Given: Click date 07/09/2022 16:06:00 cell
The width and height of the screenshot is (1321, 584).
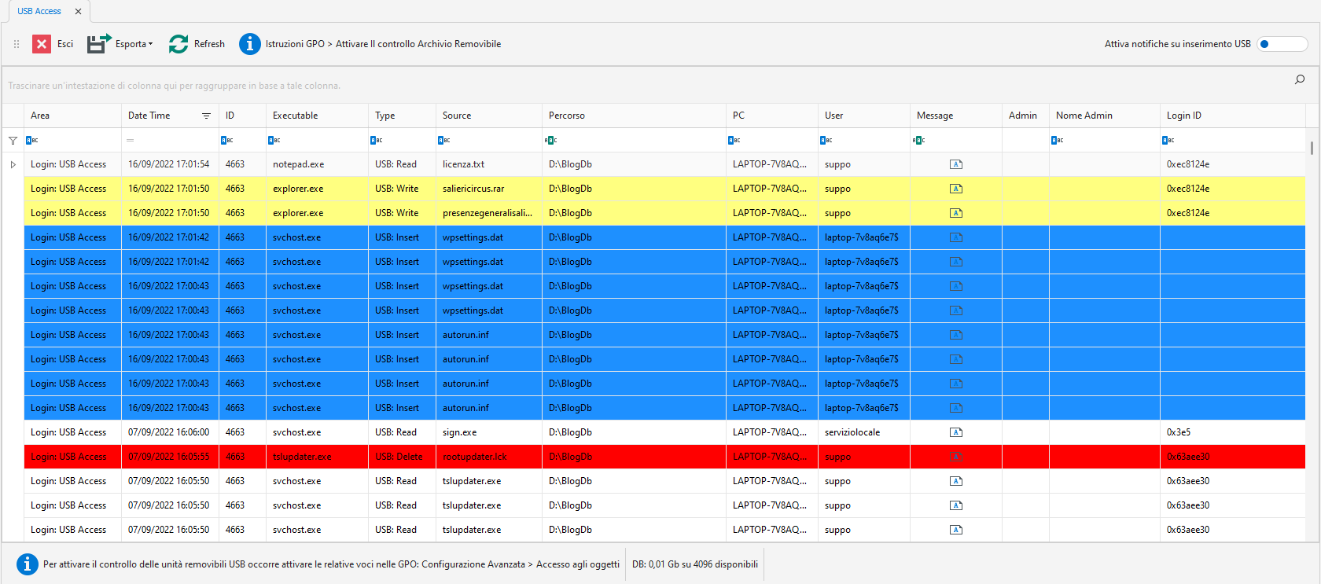Looking at the screenshot, I should point(170,432).
